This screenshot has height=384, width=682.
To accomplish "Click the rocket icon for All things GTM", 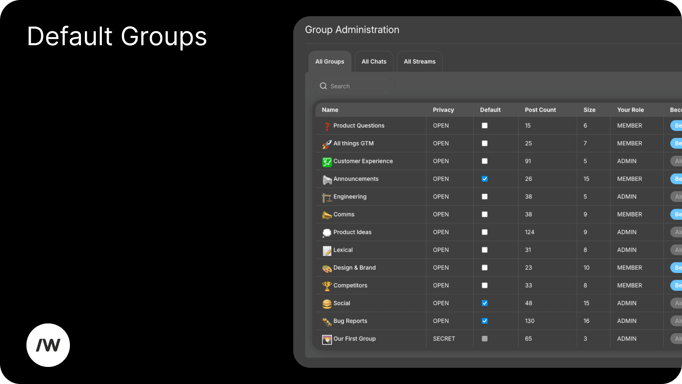I will [327, 143].
